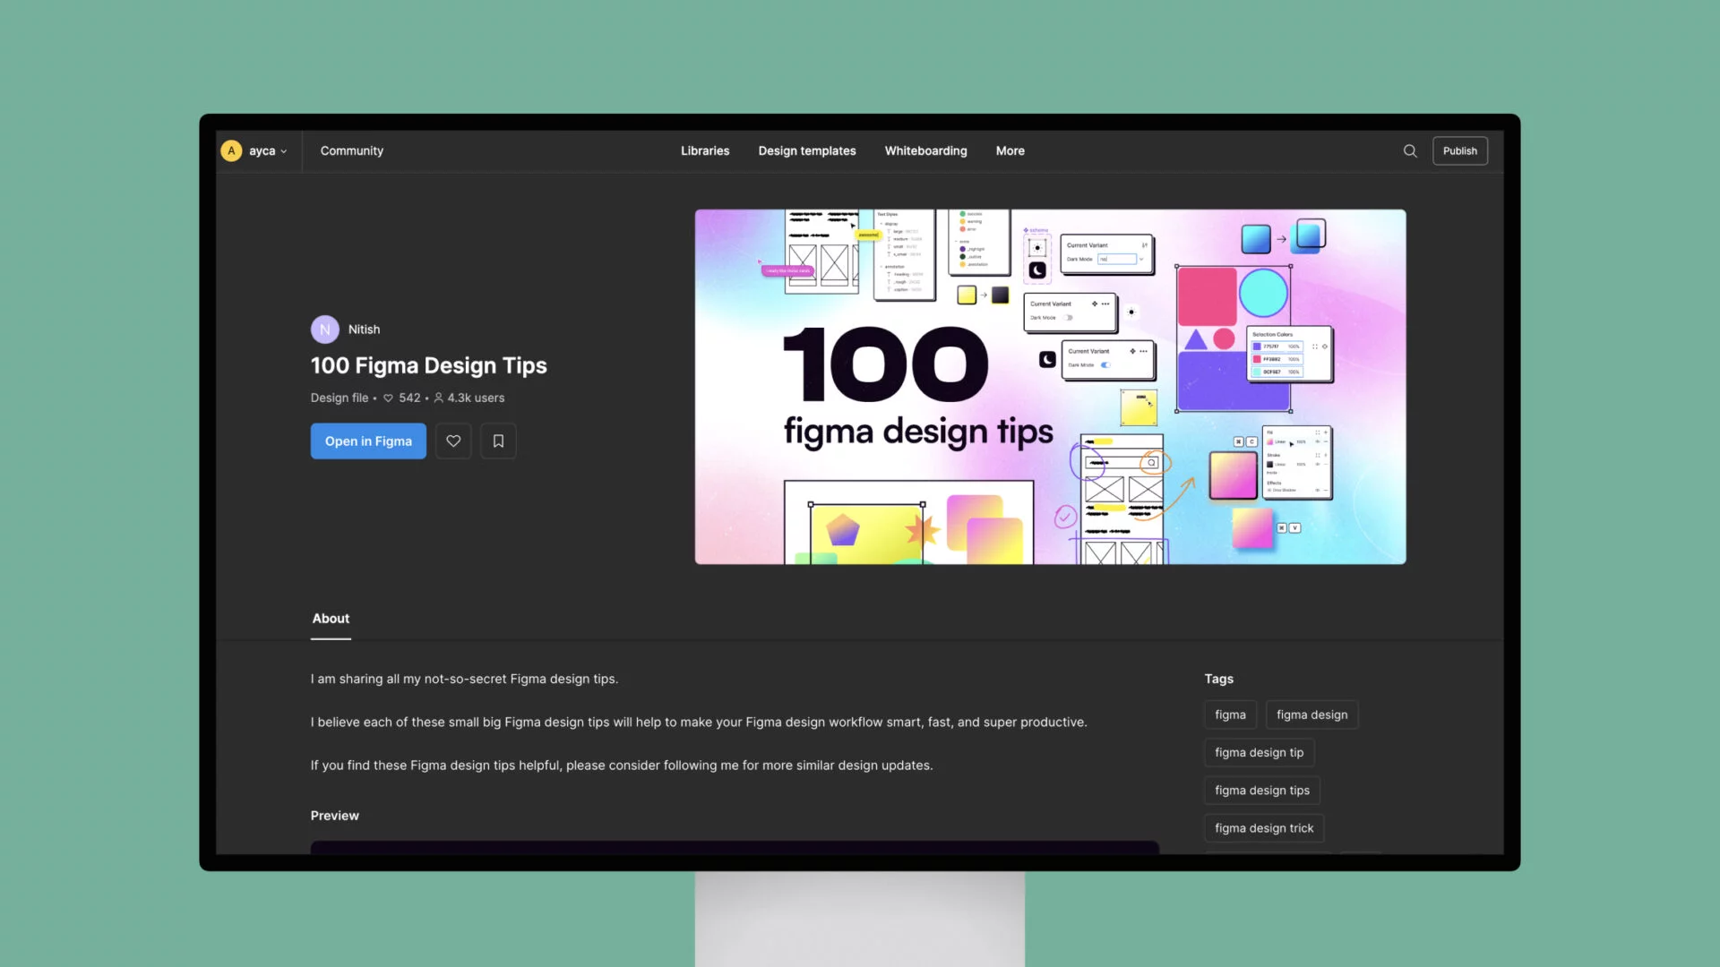Click the 'Preview' heading
The width and height of the screenshot is (1720, 967).
(x=334, y=816)
